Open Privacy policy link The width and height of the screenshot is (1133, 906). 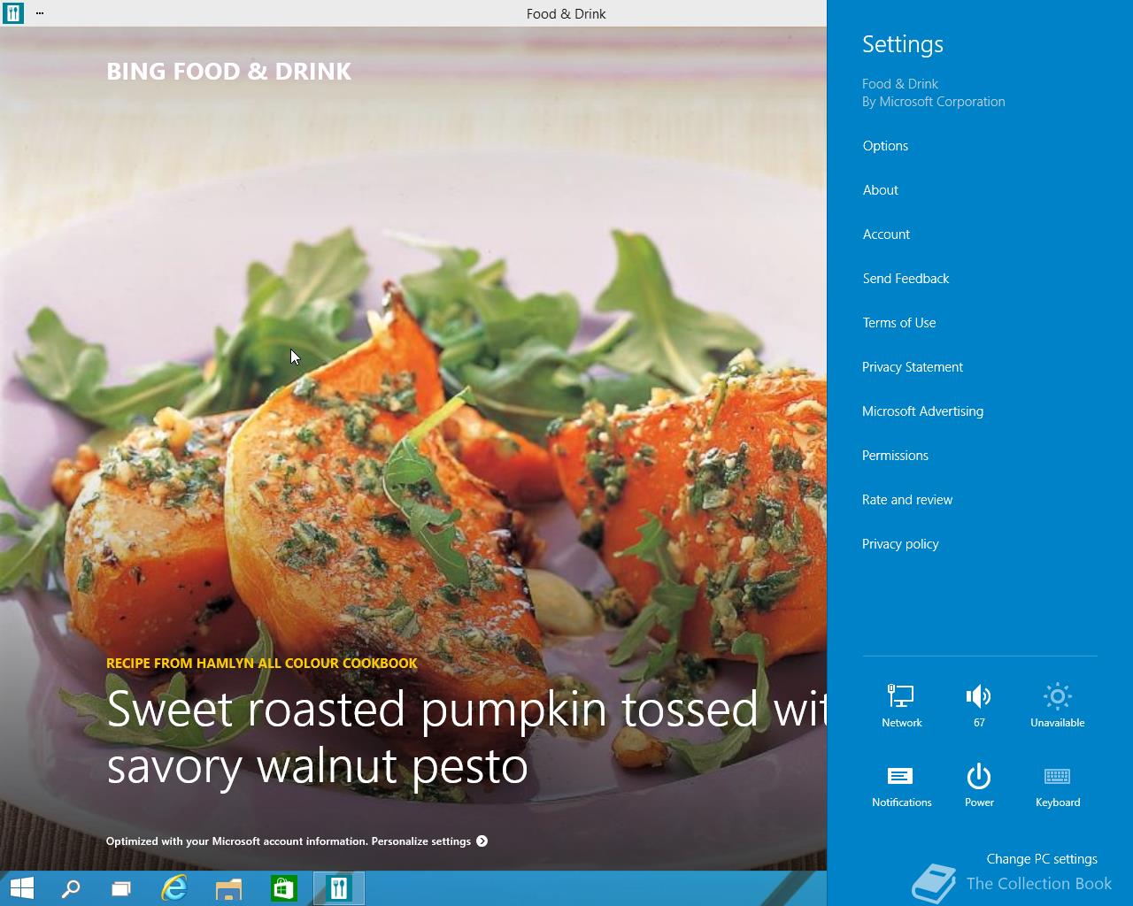click(x=900, y=544)
